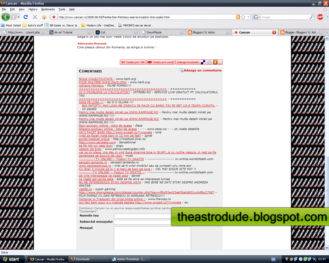Open the Astro's stuff bookmark folder
This screenshot has height=263, width=329.
(x=33, y=25)
